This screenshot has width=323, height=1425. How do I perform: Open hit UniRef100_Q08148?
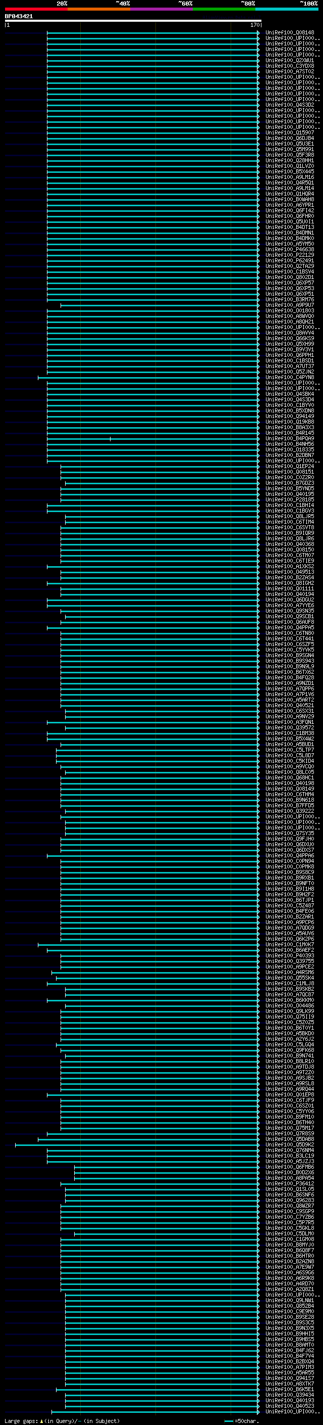point(290,33)
